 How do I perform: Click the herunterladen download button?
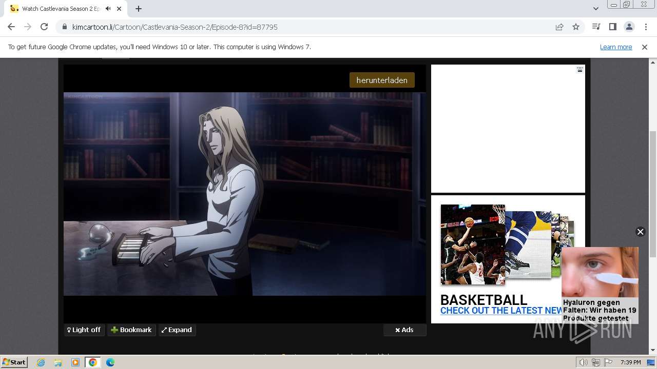tap(382, 80)
